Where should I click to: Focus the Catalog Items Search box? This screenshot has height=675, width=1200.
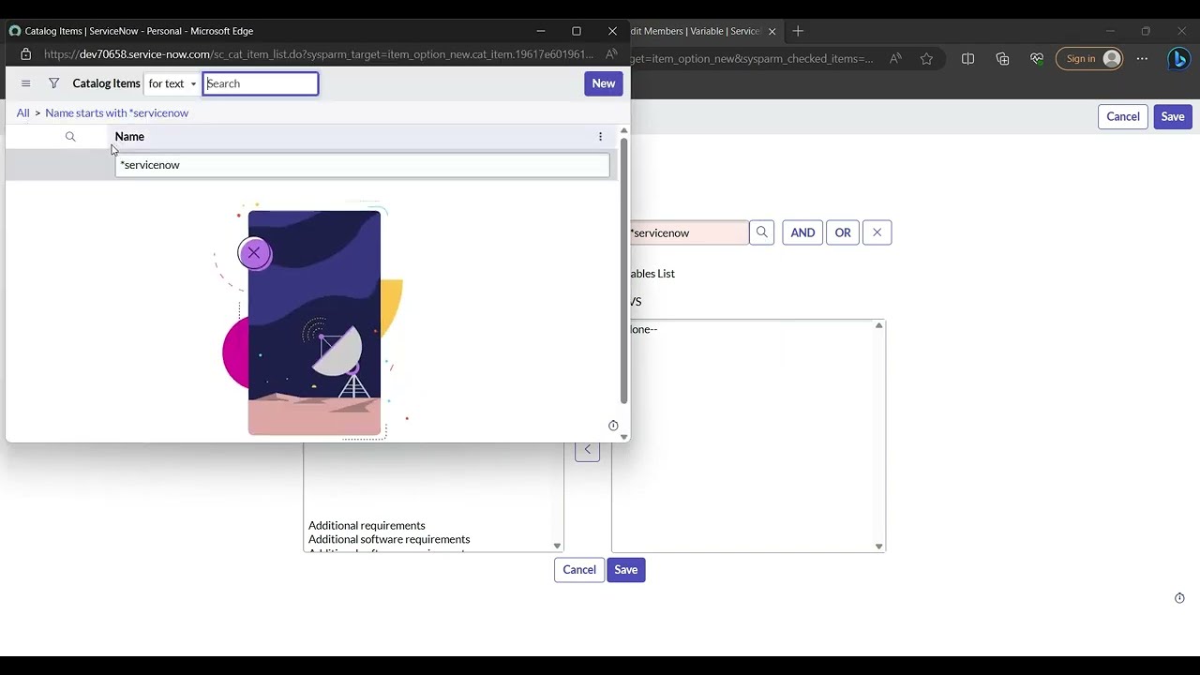[261, 83]
